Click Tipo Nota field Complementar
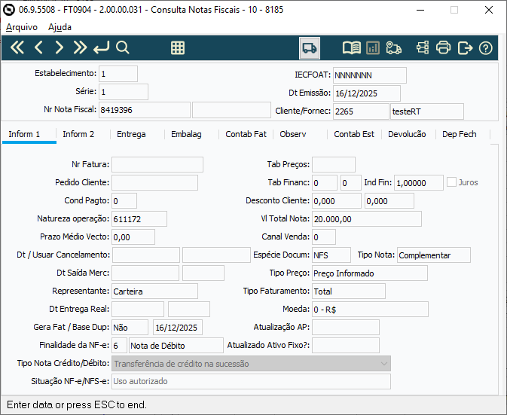The height and width of the screenshot is (415, 507). tap(434, 255)
